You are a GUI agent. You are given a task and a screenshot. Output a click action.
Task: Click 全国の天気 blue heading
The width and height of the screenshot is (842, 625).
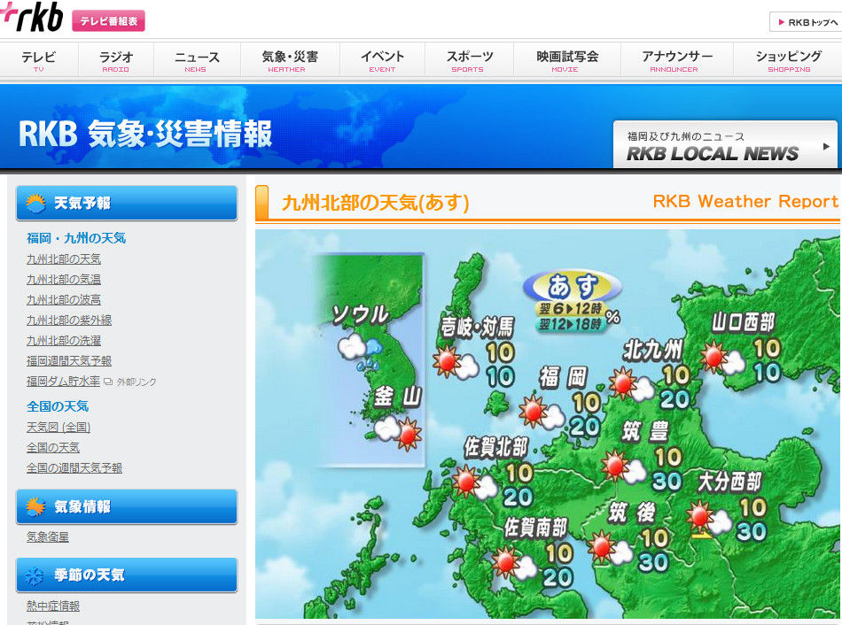pos(58,406)
